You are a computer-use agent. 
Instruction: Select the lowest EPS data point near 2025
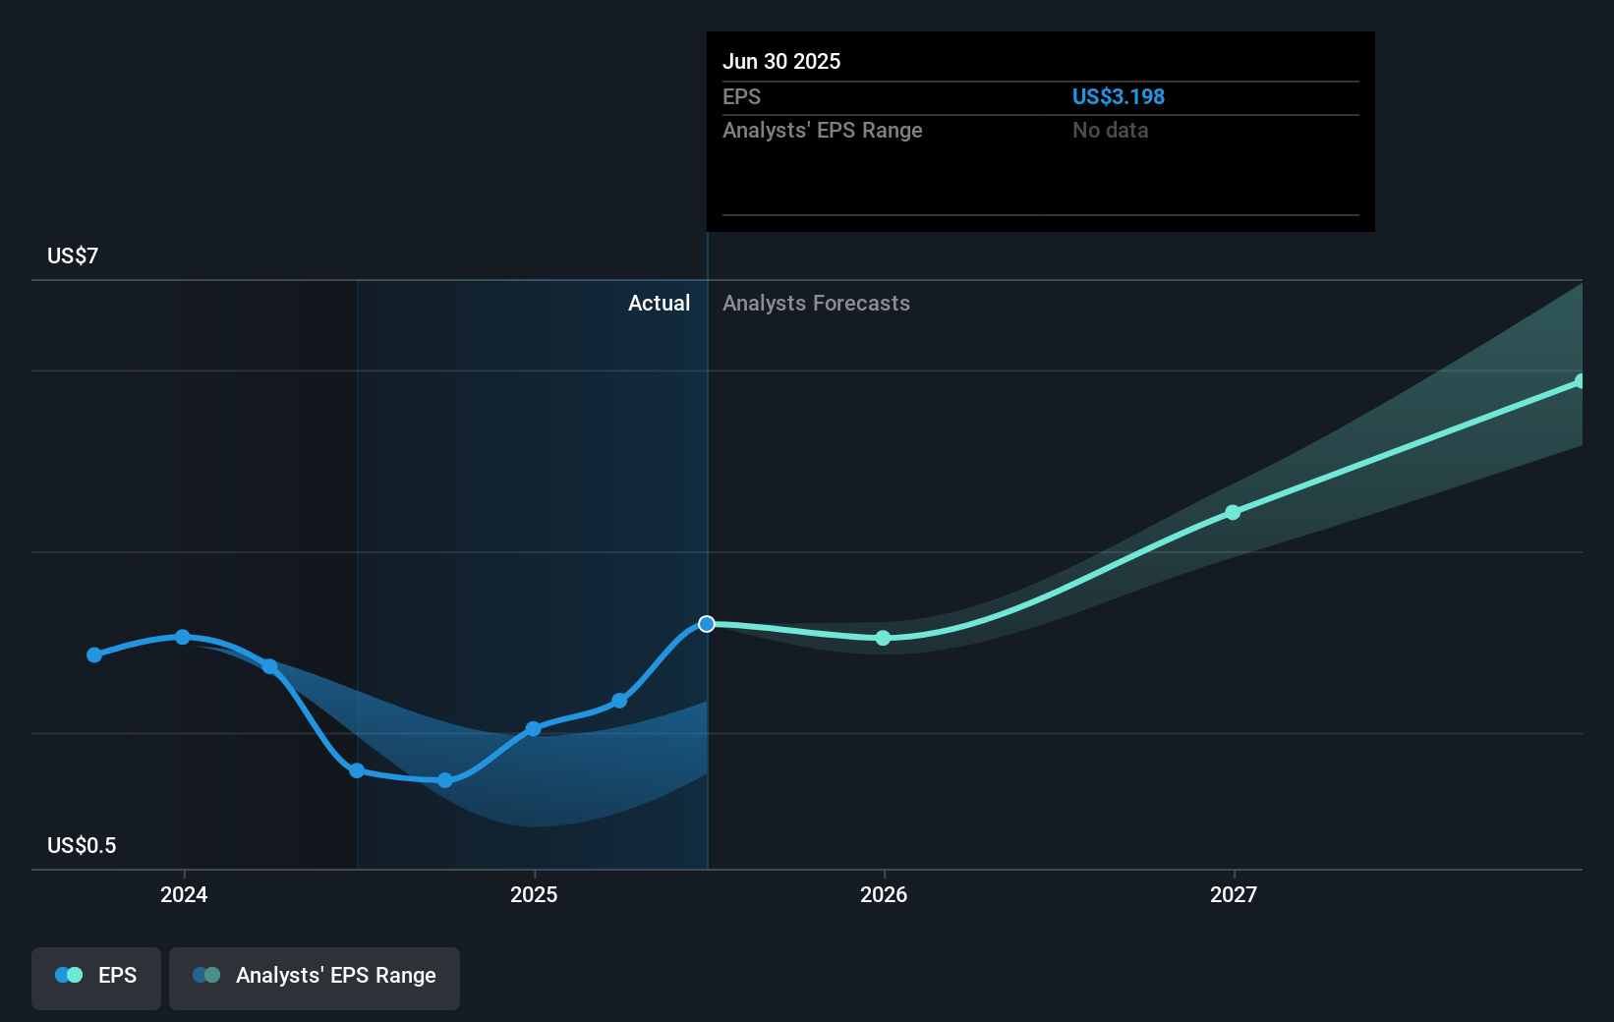[x=445, y=780]
